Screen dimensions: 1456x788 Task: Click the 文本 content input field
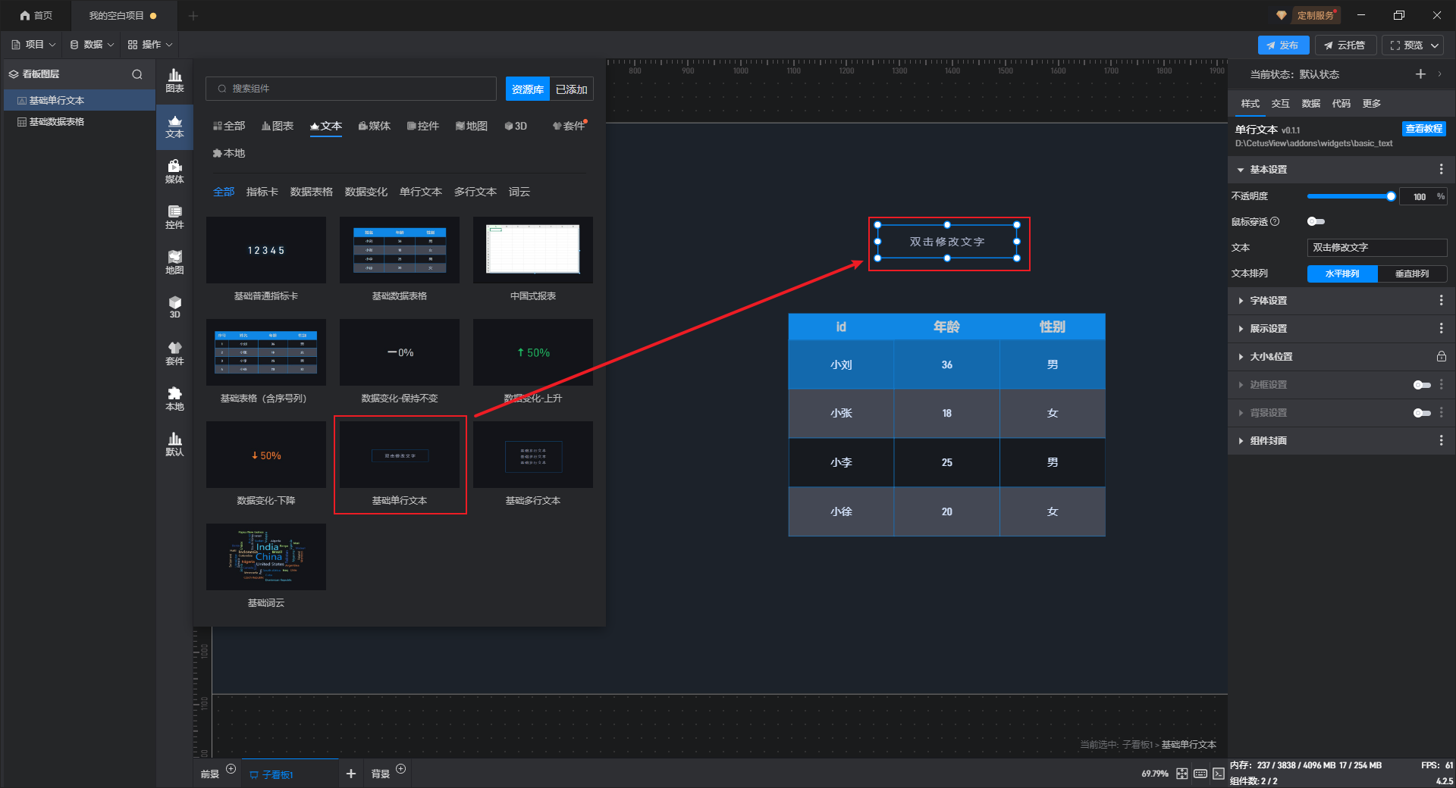pos(1377,248)
